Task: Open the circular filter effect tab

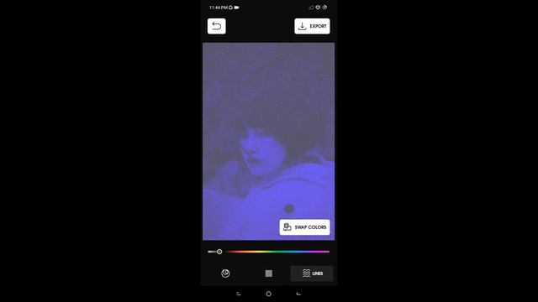Action: tap(225, 273)
